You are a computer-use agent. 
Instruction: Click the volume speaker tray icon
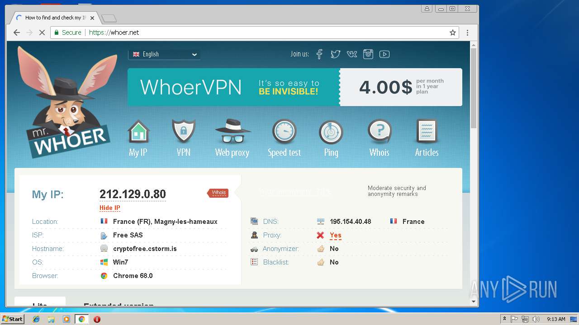536,319
